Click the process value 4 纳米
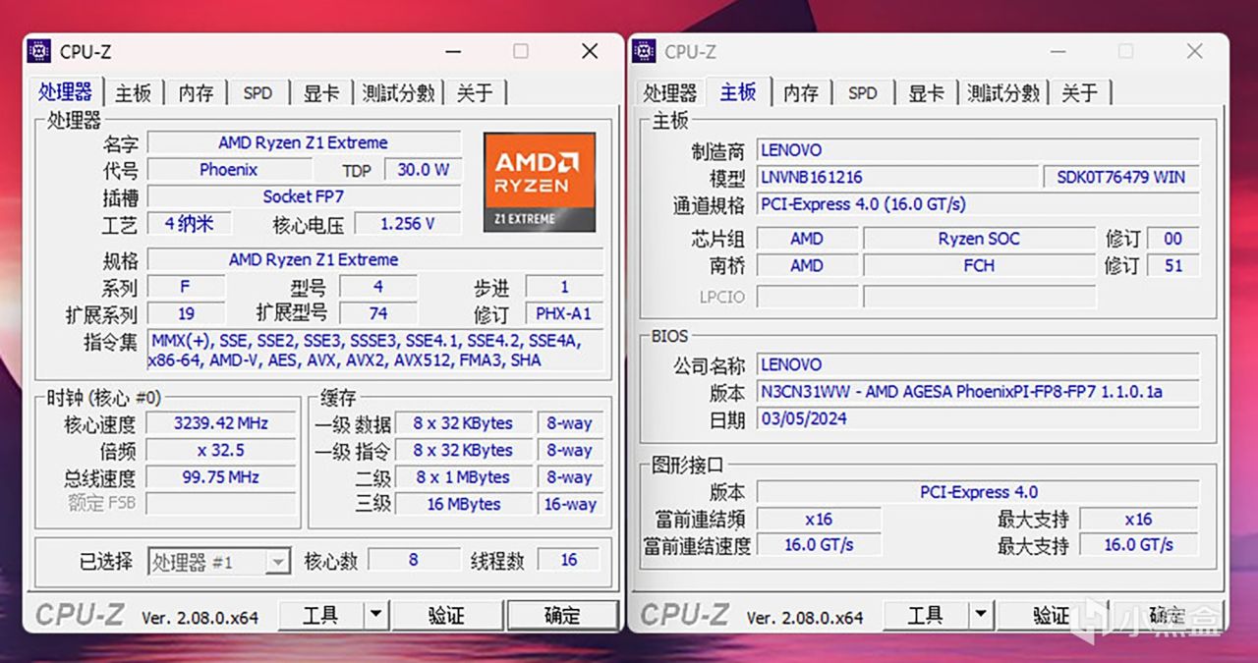The width and height of the screenshot is (1258, 663). (190, 224)
